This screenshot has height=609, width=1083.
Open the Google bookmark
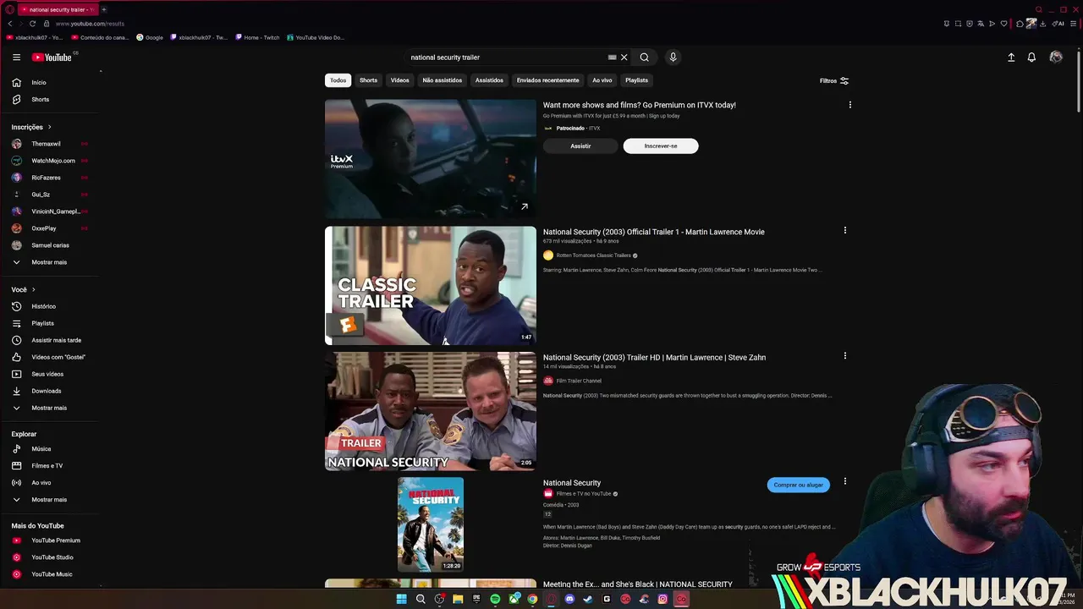(150, 37)
